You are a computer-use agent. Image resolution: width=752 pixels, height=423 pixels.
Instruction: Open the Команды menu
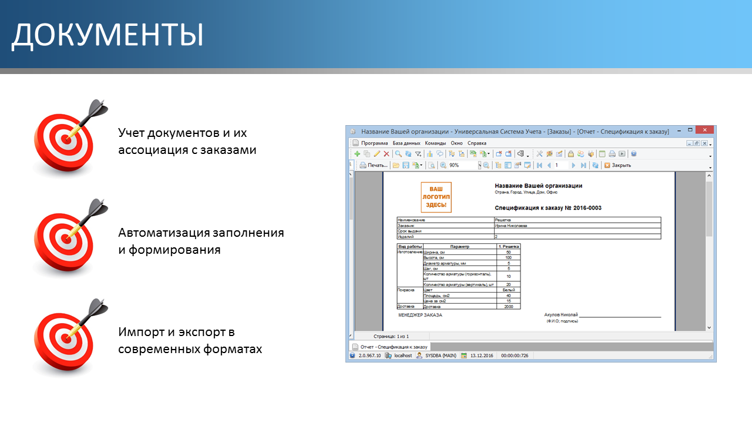tap(435, 143)
